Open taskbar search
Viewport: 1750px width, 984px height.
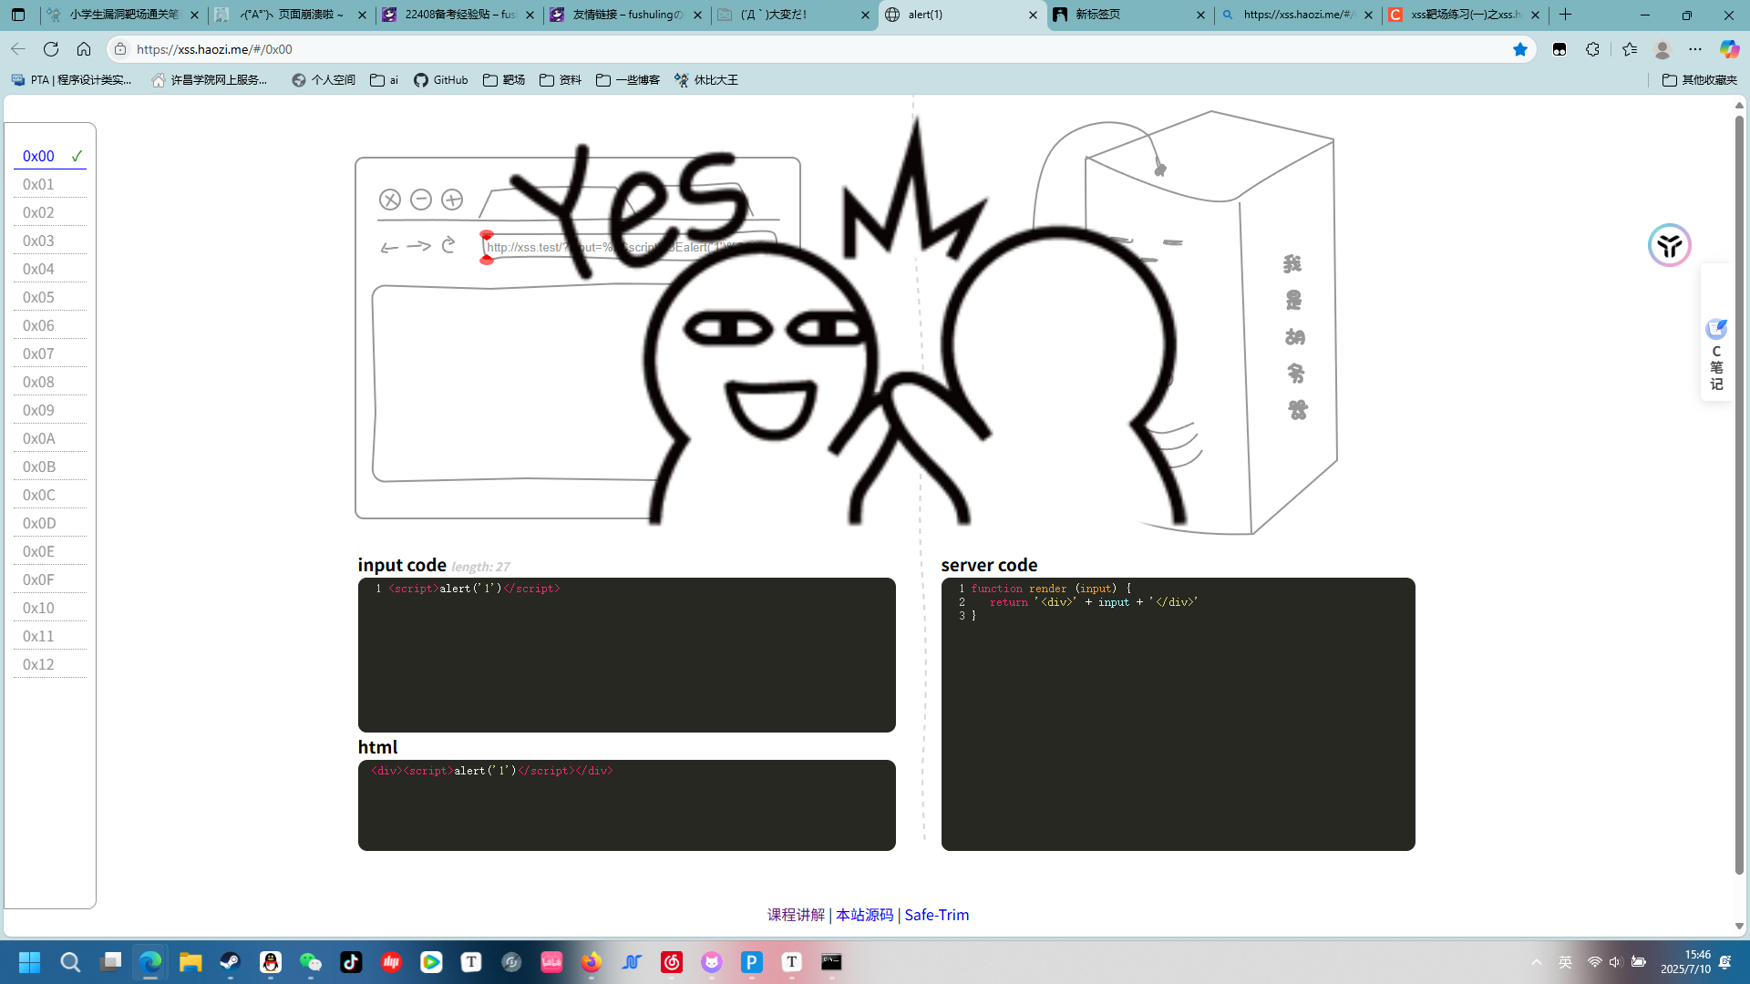coord(70,962)
